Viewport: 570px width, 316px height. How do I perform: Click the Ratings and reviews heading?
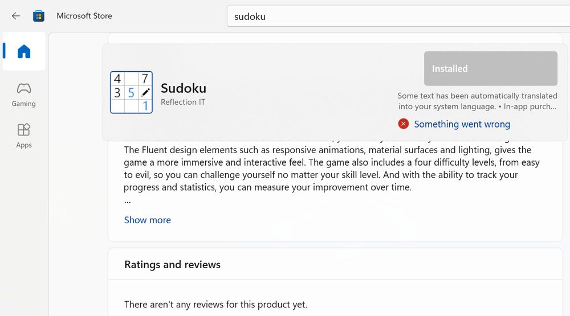[172, 264]
